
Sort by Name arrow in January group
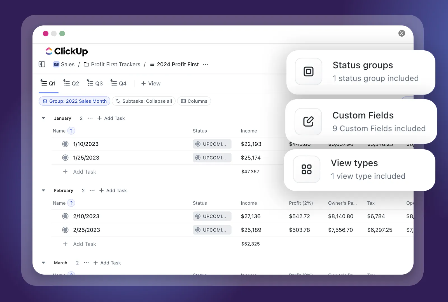pyautogui.click(x=71, y=131)
